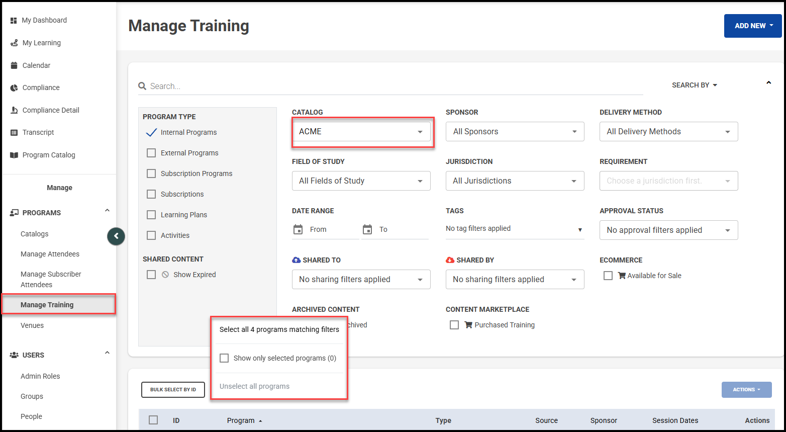
Task: Click the Calendar icon in sidebar
Action: (x=14, y=65)
